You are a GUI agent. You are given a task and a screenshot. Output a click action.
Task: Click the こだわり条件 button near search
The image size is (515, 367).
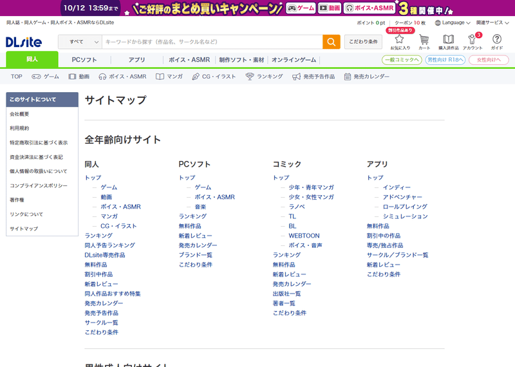[363, 42]
